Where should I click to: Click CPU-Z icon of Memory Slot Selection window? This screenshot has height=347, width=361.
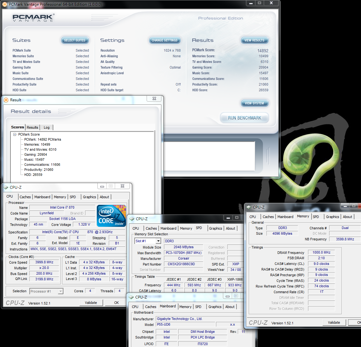pyautogui.click(x=132, y=219)
